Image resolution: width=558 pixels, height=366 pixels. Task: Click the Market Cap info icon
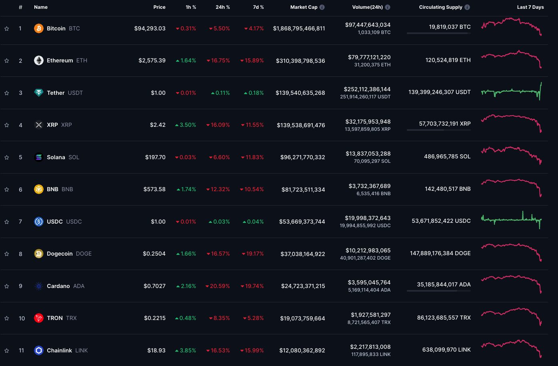click(x=322, y=7)
